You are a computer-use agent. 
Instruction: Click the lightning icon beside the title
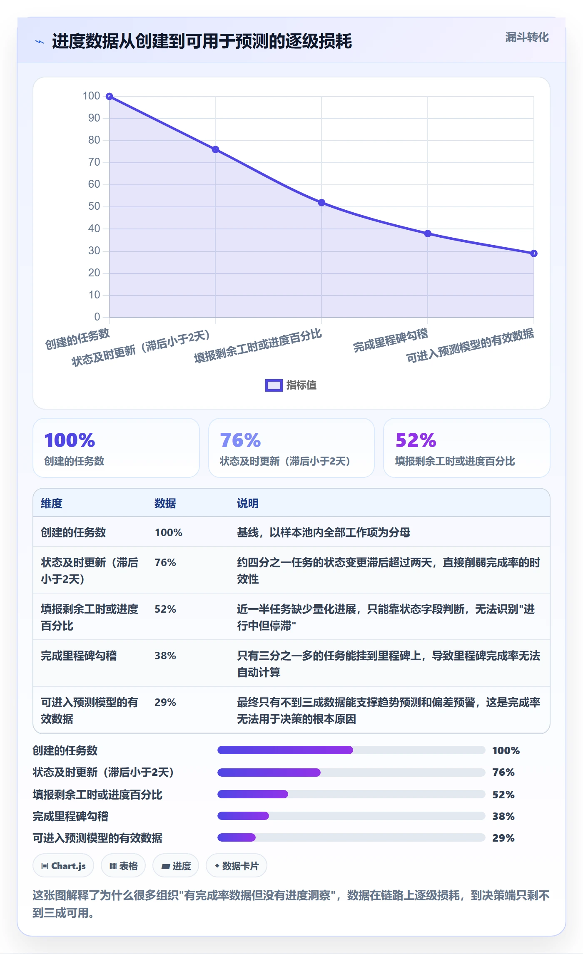pyautogui.click(x=40, y=42)
